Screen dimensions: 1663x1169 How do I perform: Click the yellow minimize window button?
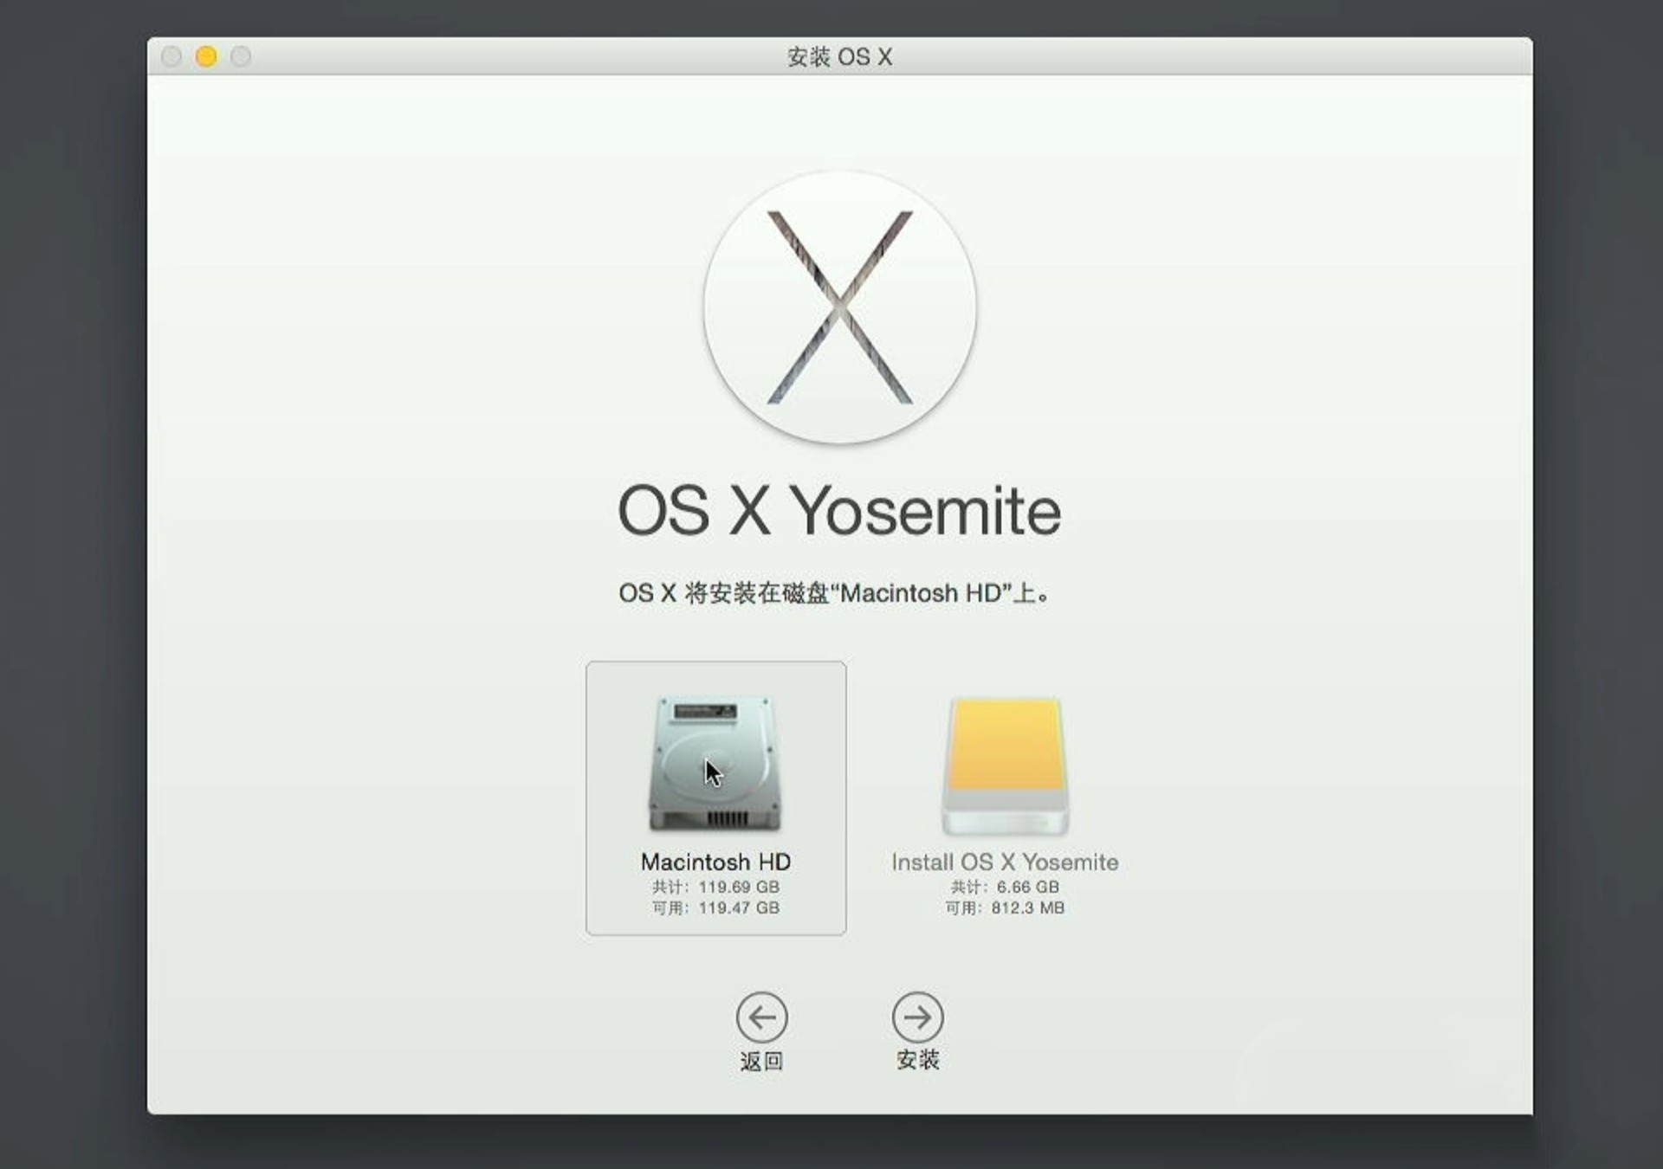coord(206,57)
